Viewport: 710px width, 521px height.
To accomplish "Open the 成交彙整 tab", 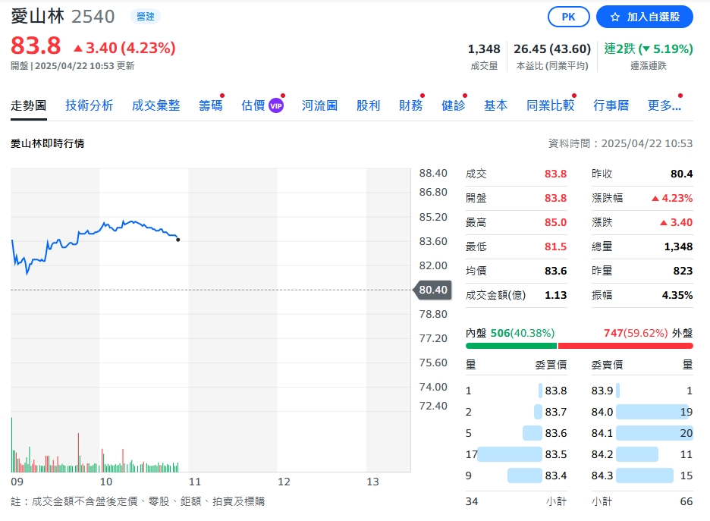I will tap(156, 105).
